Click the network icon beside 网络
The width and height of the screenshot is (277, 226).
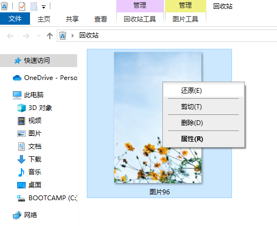pyautogui.click(x=17, y=215)
